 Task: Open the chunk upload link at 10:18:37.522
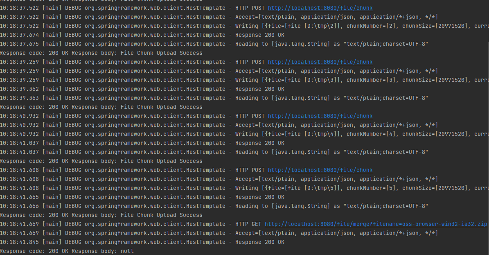pos(320,8)
